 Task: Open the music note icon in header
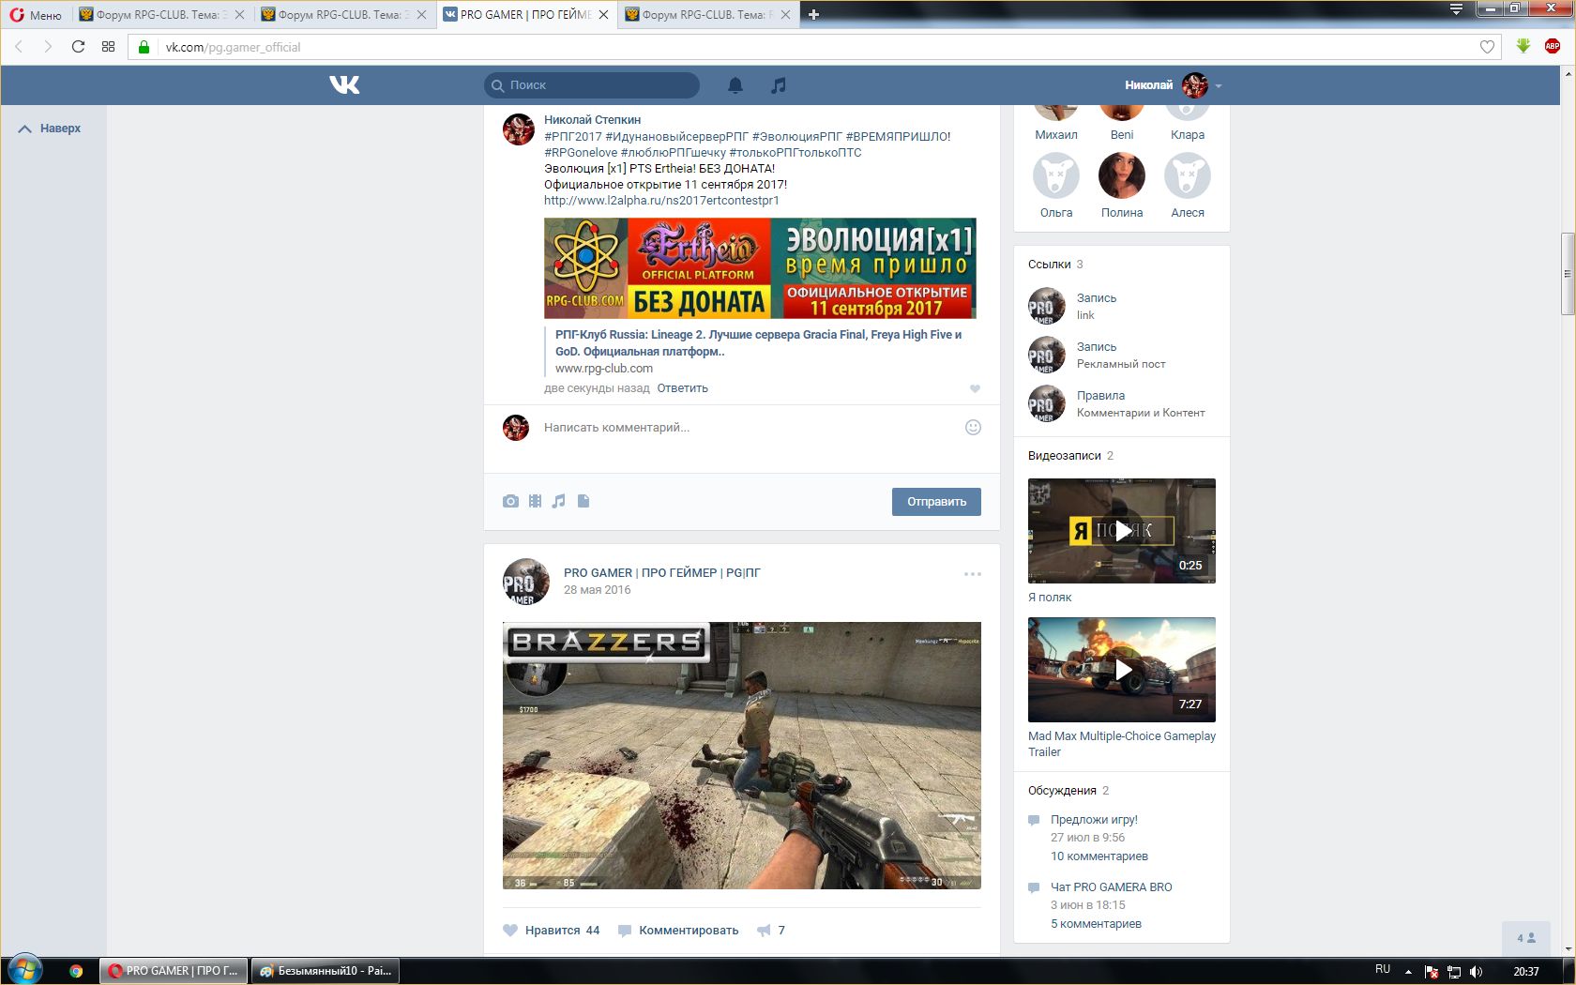tap(778, 85)
